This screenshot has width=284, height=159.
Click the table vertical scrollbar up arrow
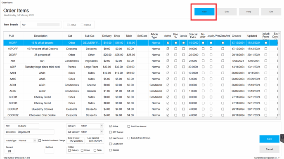tap(279, 34)
